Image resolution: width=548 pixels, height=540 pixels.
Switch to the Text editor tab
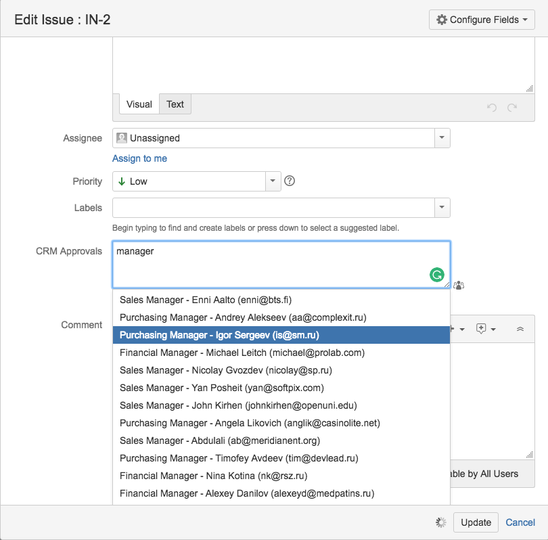tap(175, 104)
